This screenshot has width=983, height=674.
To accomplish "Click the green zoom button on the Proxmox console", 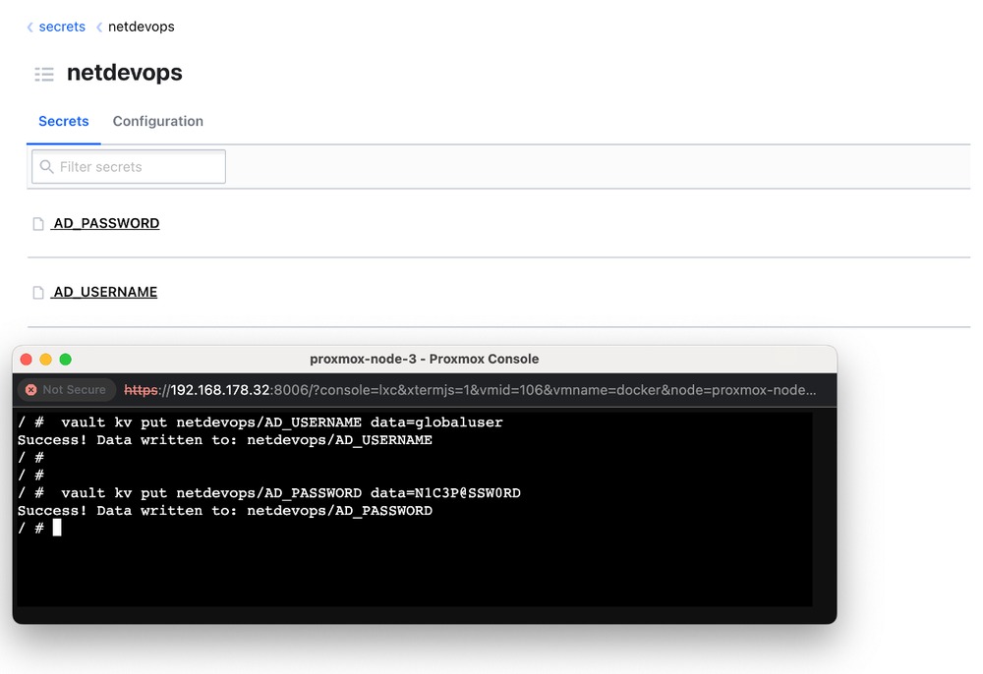I will (x=65, y=360).
